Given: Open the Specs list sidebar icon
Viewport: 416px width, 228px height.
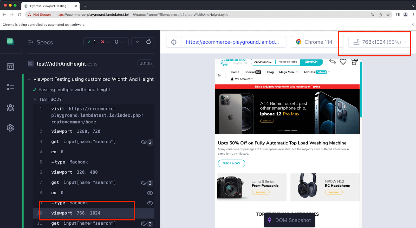Looking at the screenshot, I should click(10, 67).
